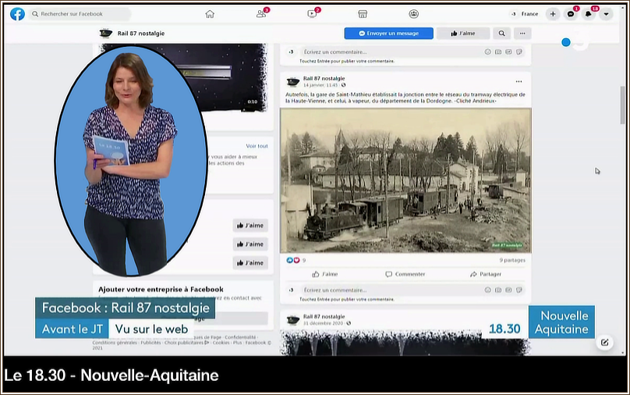Click the new message compose icon

click(x=604, y=342)
